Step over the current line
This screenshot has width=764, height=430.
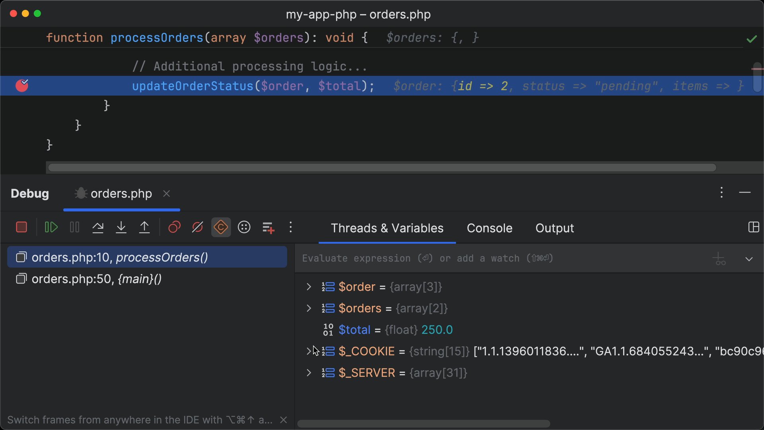coord(98,227)
